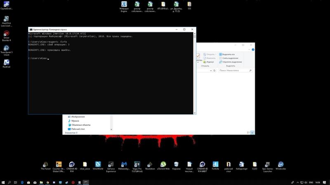Open the Киберспорт document icon
The image size is (330, 185).
point(242,166)
